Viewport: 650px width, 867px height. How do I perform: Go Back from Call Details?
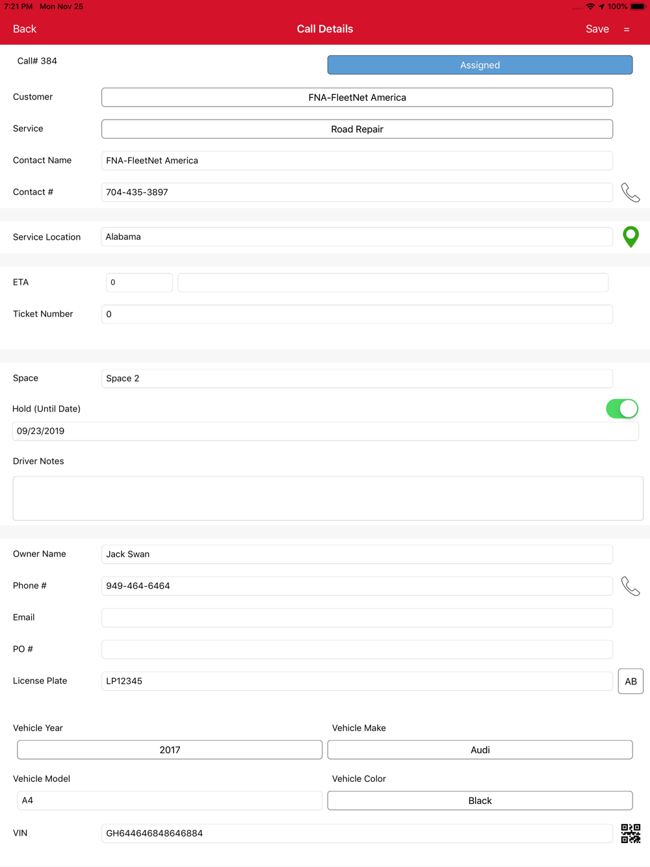coord(25,29)
